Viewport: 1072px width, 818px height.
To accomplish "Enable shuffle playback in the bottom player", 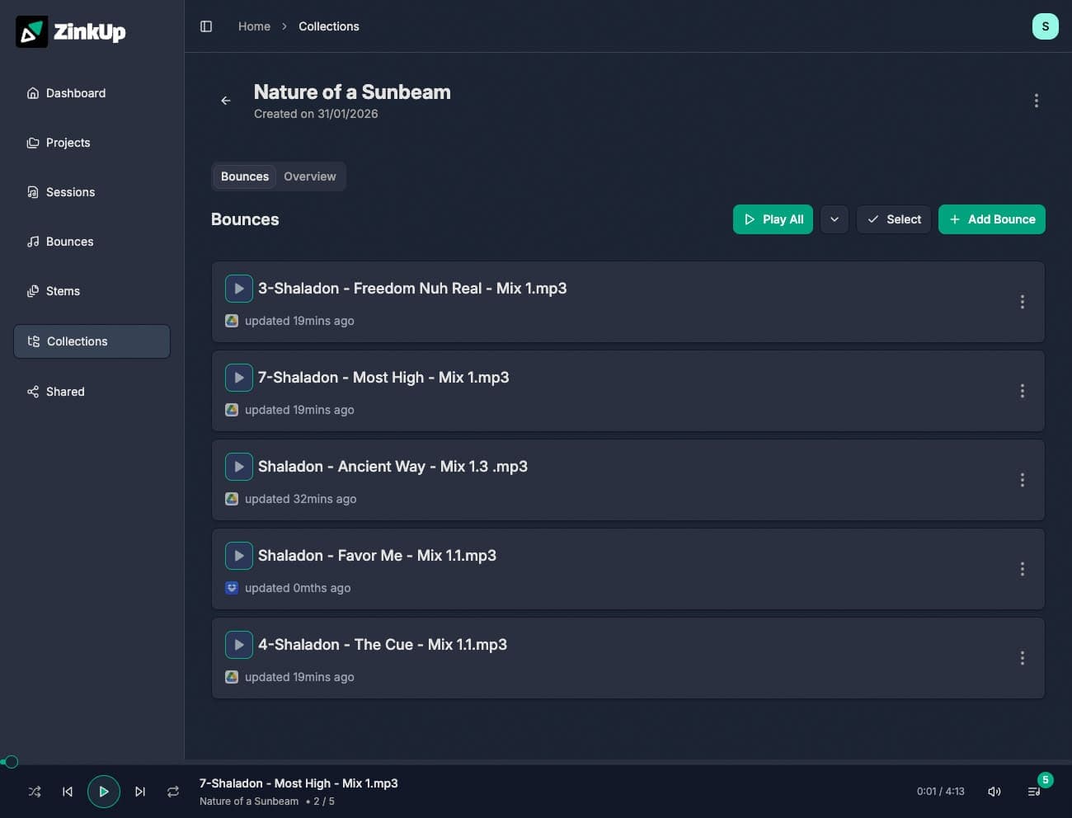I will coord(34,791).
